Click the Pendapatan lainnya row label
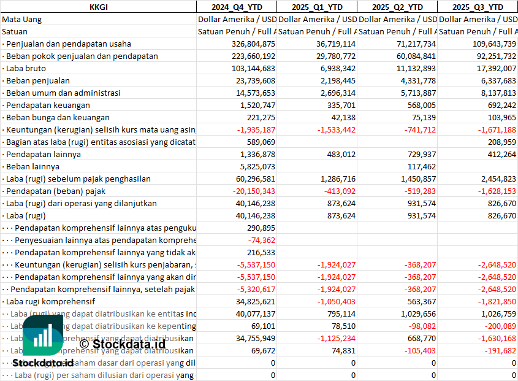Image resolution: width=518 pixels, height=381 pixels. pyautogui.click(x=44, y=154)
